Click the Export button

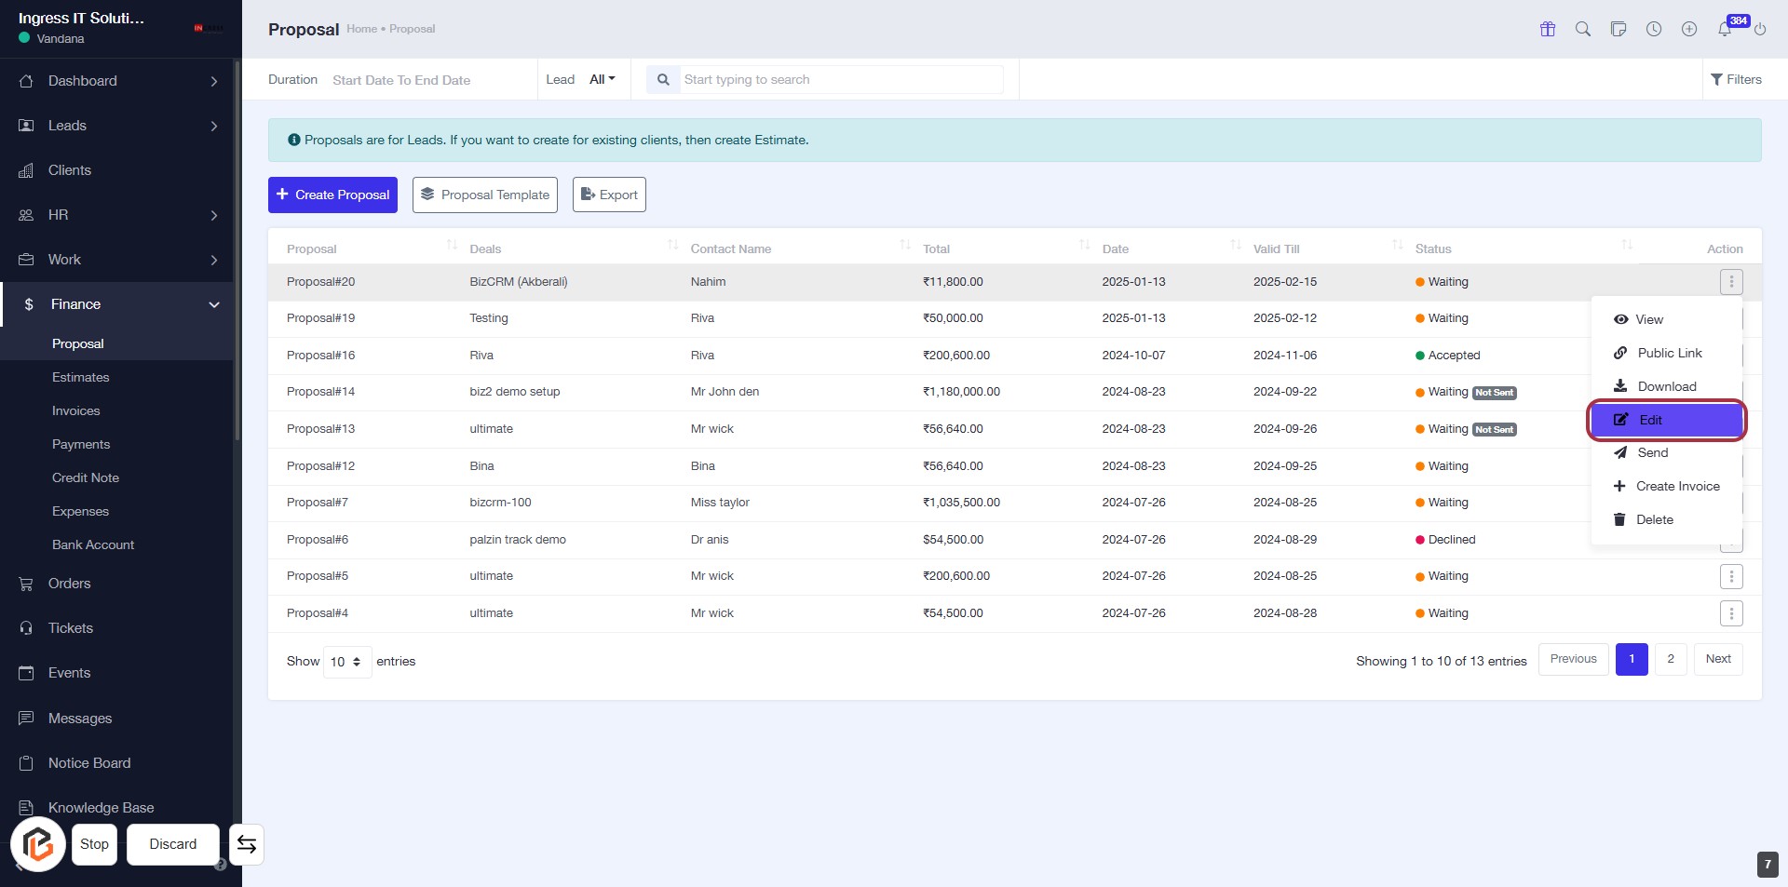(x=609, y=195)
